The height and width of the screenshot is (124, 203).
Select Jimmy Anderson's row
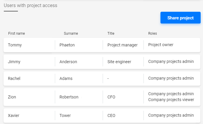tap(102, 62)
